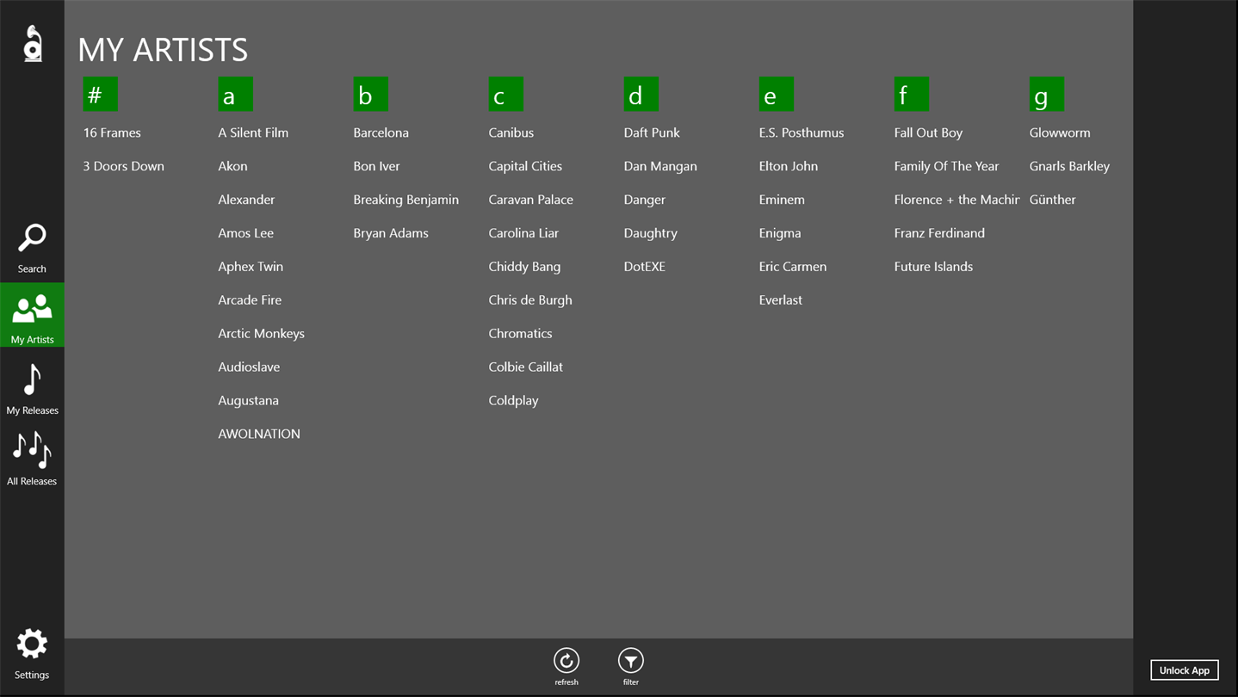Image resolution: width=1238 pixels, height=697 pixels.
Task: Select Bryan Adams
Action: point(391,233)
